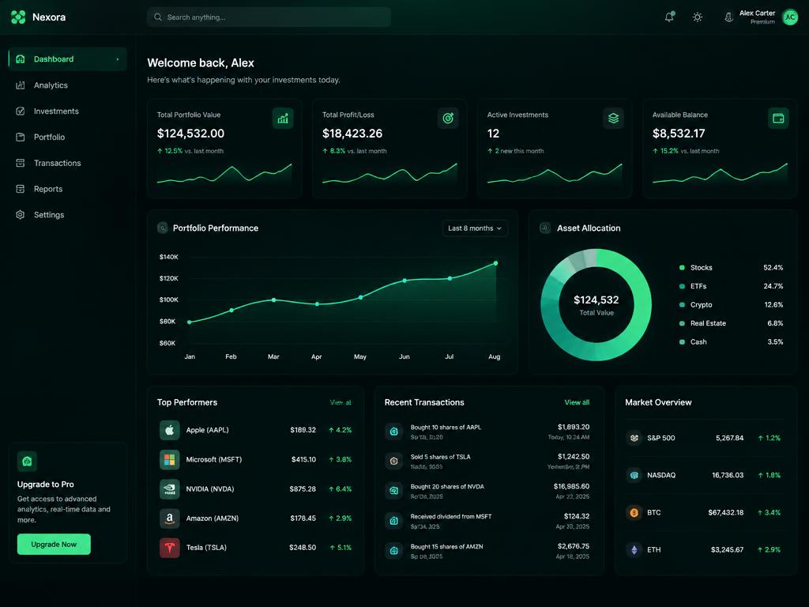Click the Aug data point on chart
809x607 pixels.
496,263
